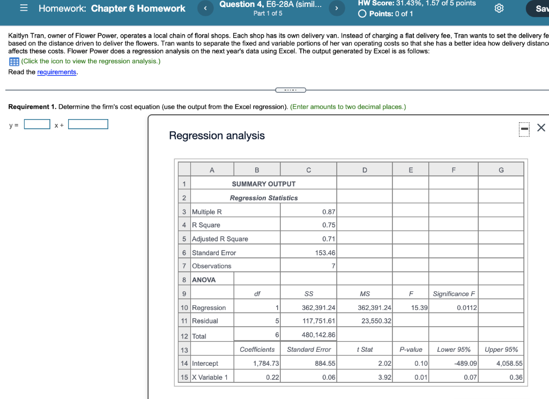Screen dimensions: 549x399
Task: Close the Regression analysis viewer
Action: point(541,128)
